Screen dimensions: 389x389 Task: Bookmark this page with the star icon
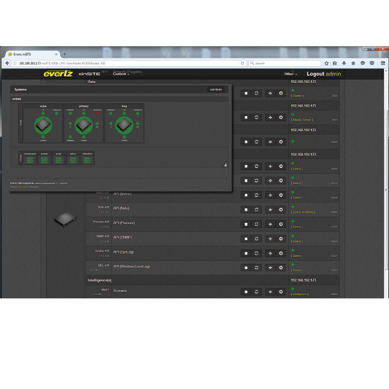[327, 63]
